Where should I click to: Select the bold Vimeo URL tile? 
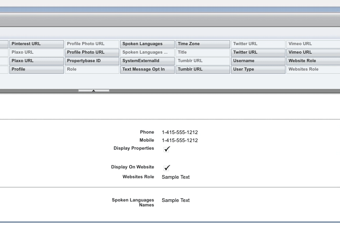pyautogui.click(x=313, y=52)
